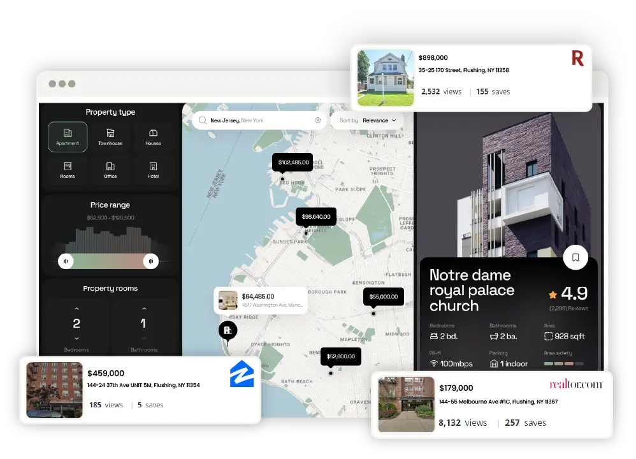The image size is (636, 459).
Task: Click the $102,485.00 map price tag
Action: pos(293,163)
